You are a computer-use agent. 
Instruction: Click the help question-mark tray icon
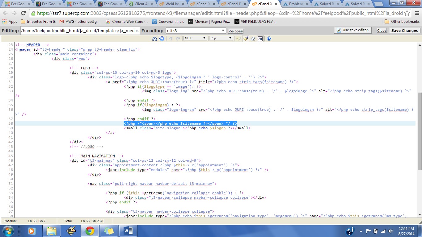click(350, 231)
